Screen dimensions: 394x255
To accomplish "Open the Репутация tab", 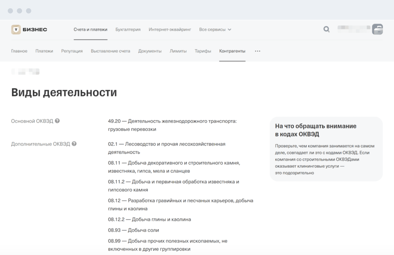I will (72, 51).
